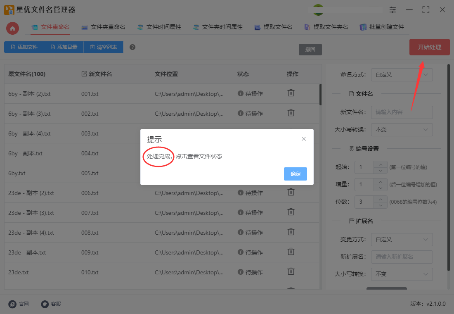
Task: Open the 命名方式 dropdown
Action: (401, 74)
